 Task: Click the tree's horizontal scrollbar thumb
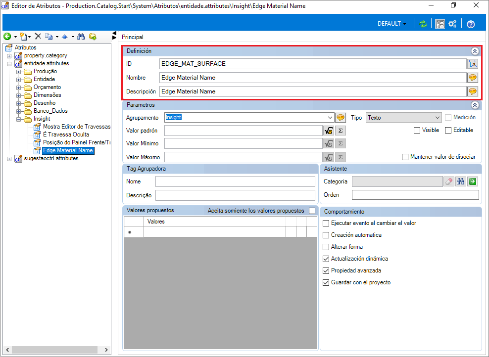pyautogui.click(x=55, y=350)
